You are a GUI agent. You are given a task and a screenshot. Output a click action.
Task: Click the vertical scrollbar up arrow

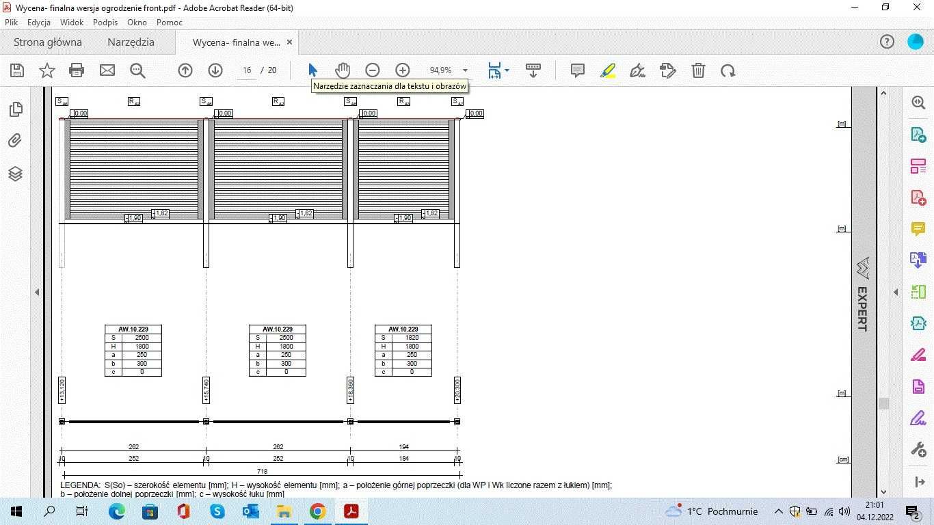tap(883, 93)
